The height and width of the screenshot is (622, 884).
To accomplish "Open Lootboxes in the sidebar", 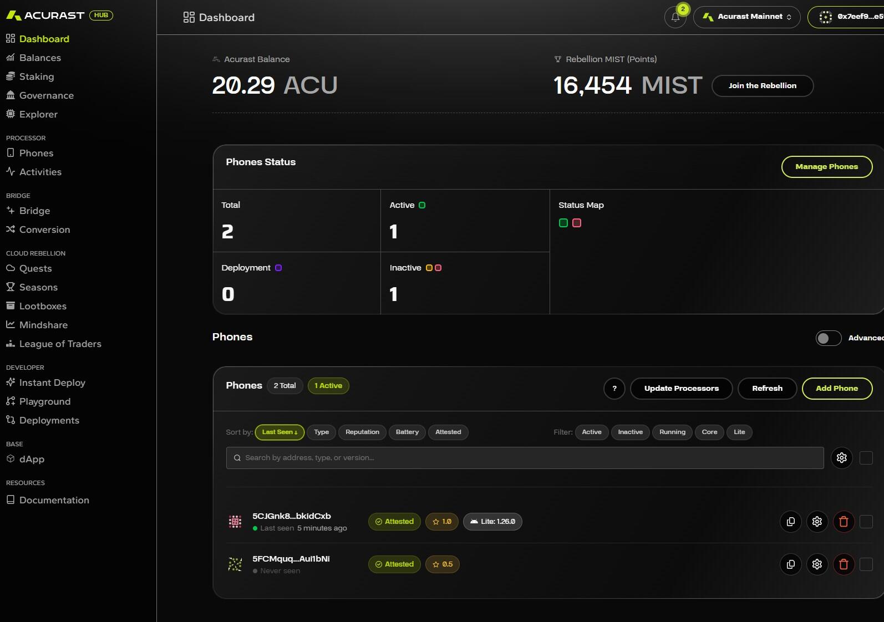I will (x=43, y=306).
